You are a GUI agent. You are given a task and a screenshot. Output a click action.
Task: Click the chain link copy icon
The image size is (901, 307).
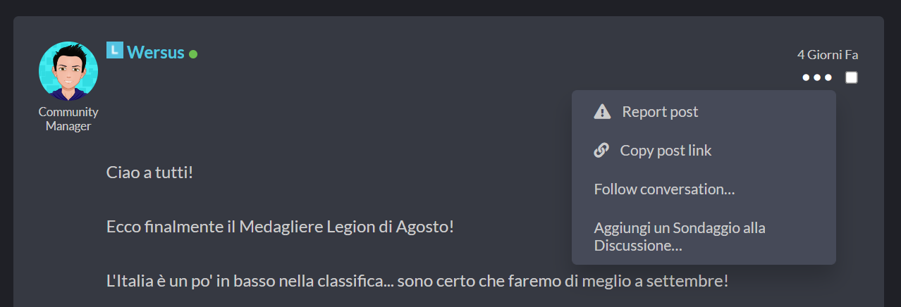tap(601, 151)
